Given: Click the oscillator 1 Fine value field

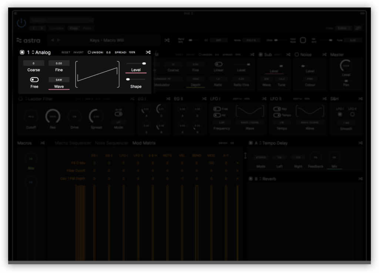Looking at the screenshot, I should click(59, 63).
